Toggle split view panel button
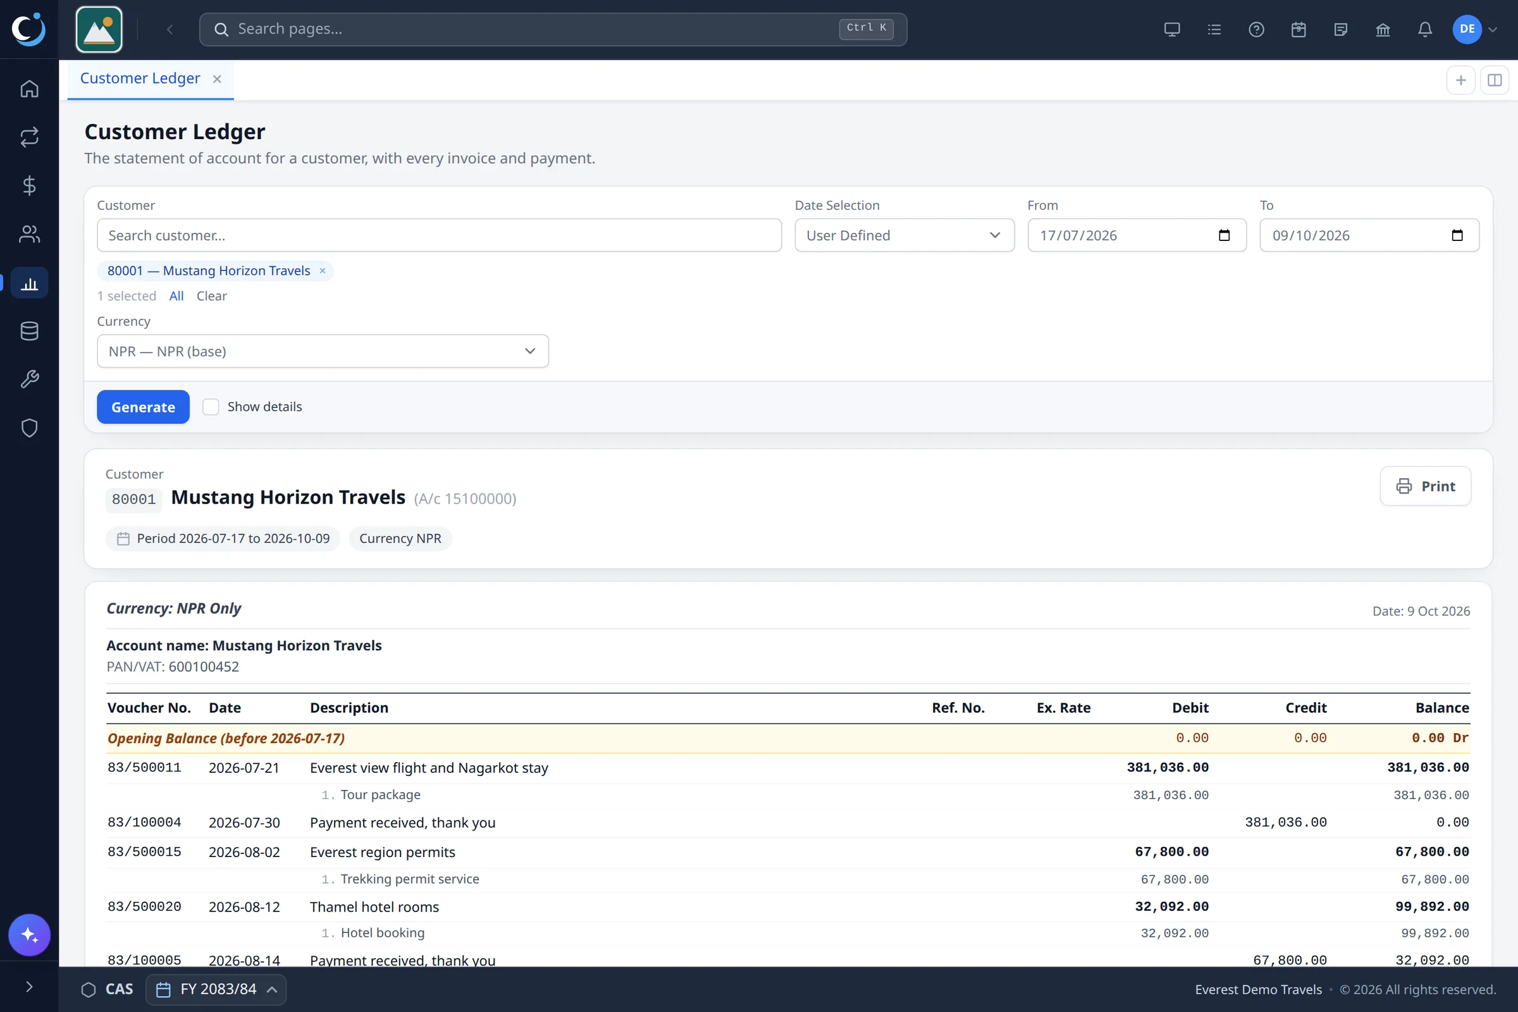This screenshot has height=1012, width=1518. [1494, 80]
